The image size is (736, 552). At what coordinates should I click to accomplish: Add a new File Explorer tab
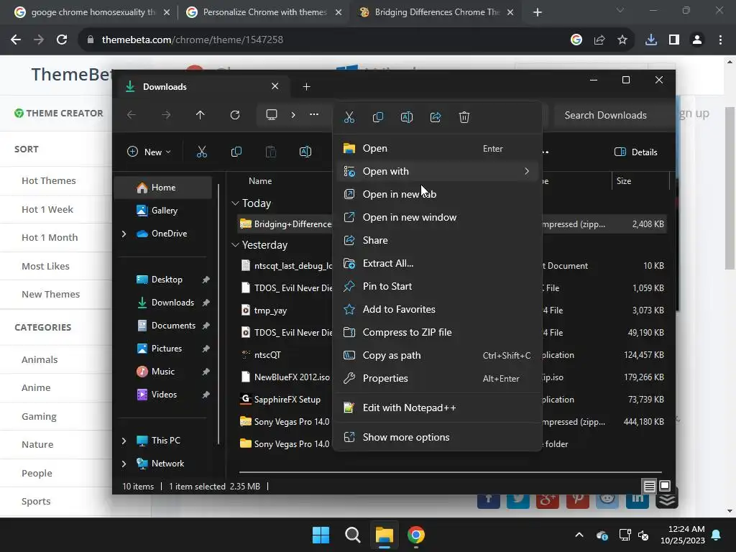(306, 87)
